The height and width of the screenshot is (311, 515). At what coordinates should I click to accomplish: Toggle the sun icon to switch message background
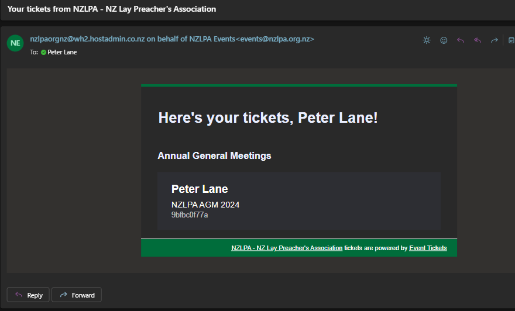(426, 40)
